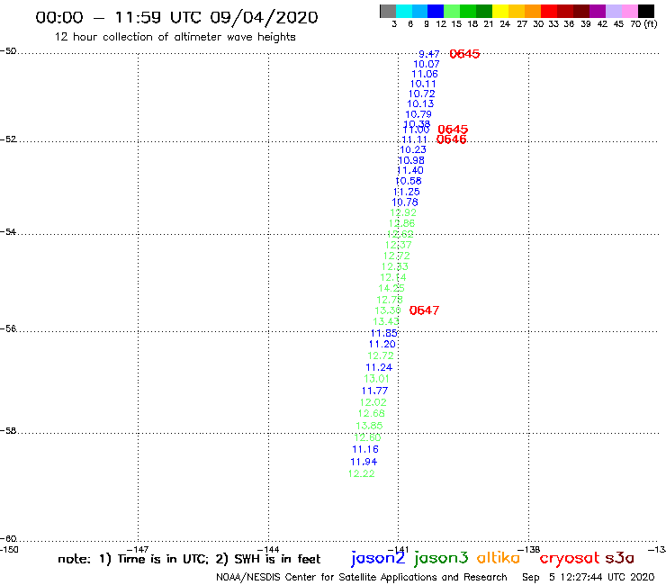Screen dimensions: 666x585
Task: Click the bright red legend swatch
Action: click(548, 11)
